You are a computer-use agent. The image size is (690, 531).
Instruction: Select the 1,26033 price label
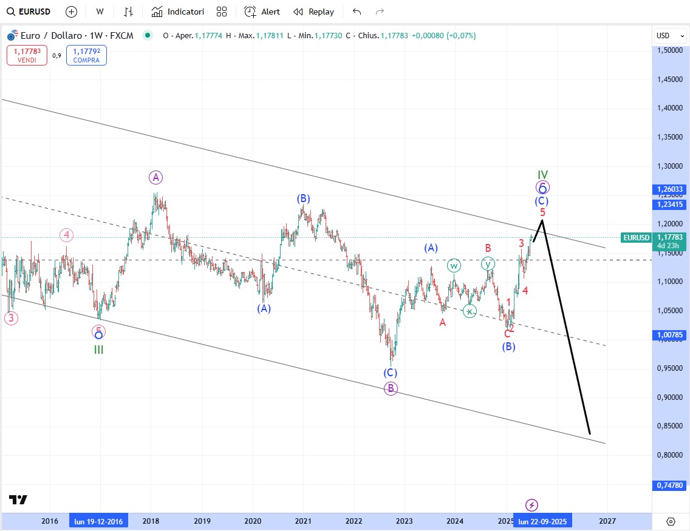(670, 189)
